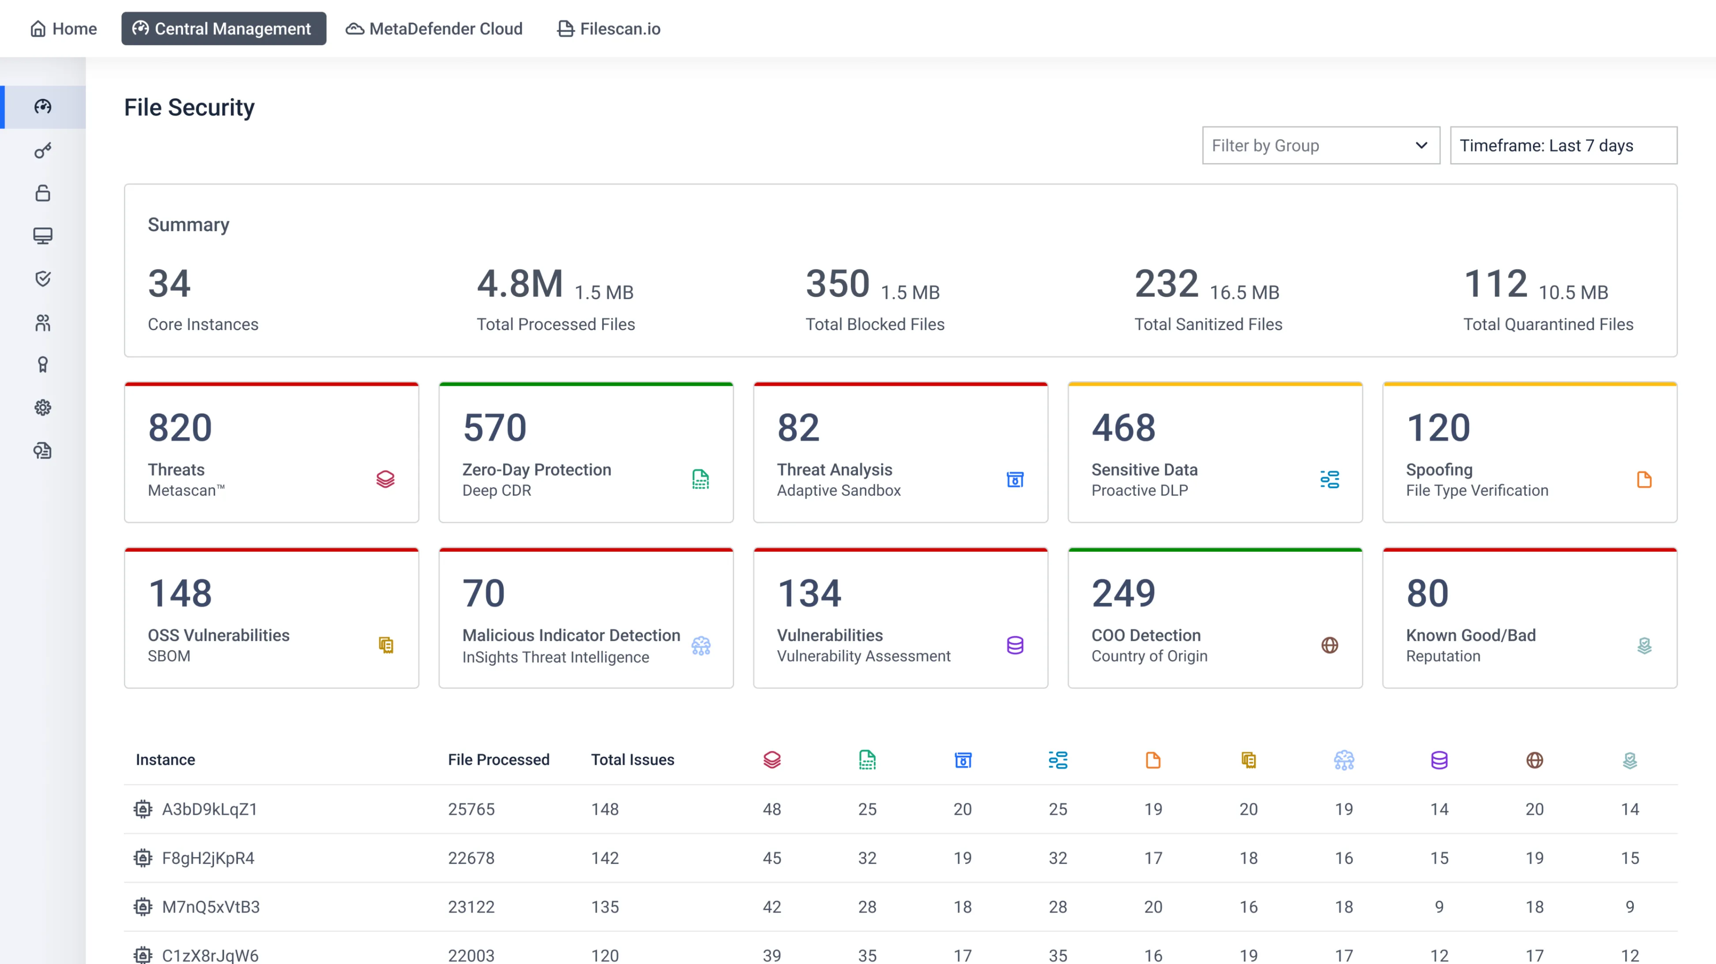1716x964 pixels.
Task: Open the Sensitive Data Proactive DLP card
Action: click(x=1214, y=453)
